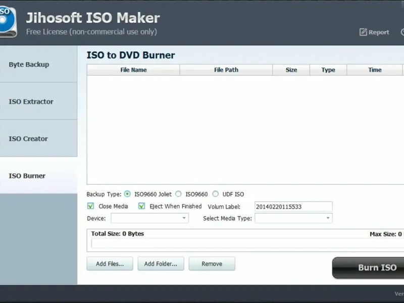Image resolution: width=404 pixels, height=303 pixels.
Task: Click the Free License notice text
Action: pos(91,32)
